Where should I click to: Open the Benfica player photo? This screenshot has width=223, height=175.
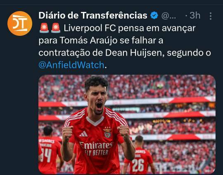127,124
